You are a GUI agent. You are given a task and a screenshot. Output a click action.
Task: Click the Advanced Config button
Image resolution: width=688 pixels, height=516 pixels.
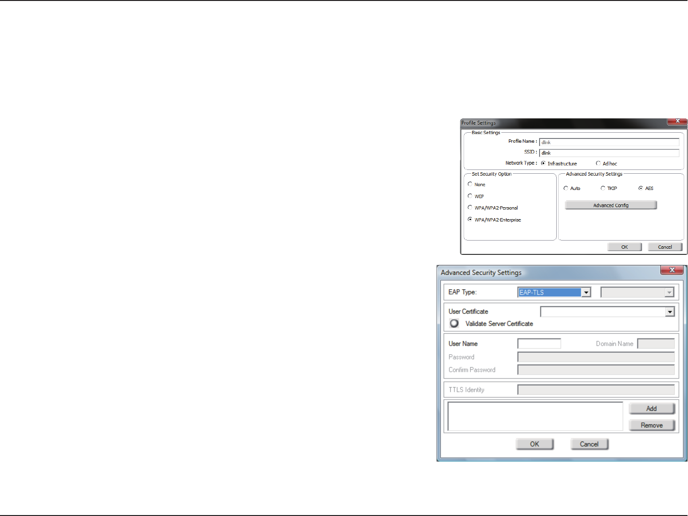click(x=611, y=205)
